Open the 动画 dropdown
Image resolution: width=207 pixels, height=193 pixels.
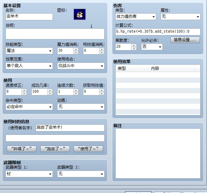point(81,107)
